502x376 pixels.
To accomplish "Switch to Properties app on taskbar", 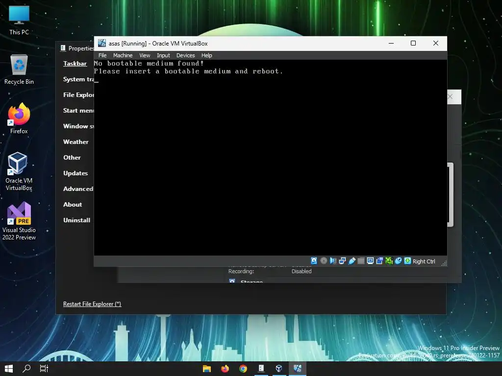I will click(261, 369).
